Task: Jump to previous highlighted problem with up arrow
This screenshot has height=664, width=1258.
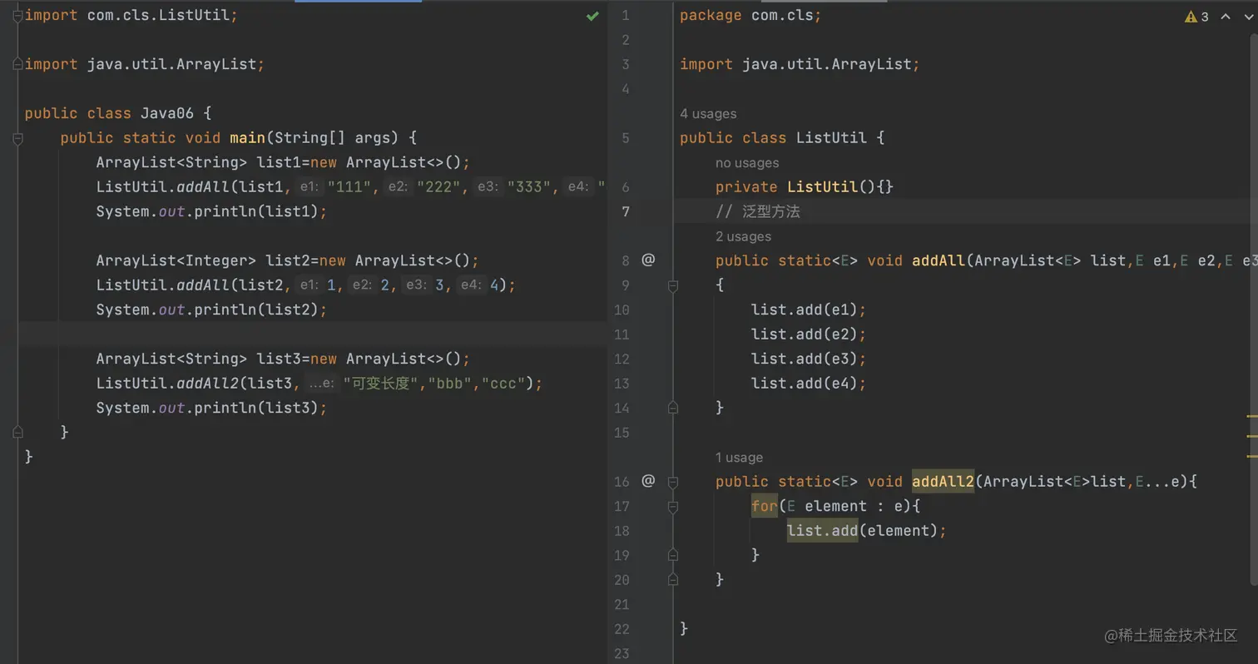Action: click(1227, 17)
